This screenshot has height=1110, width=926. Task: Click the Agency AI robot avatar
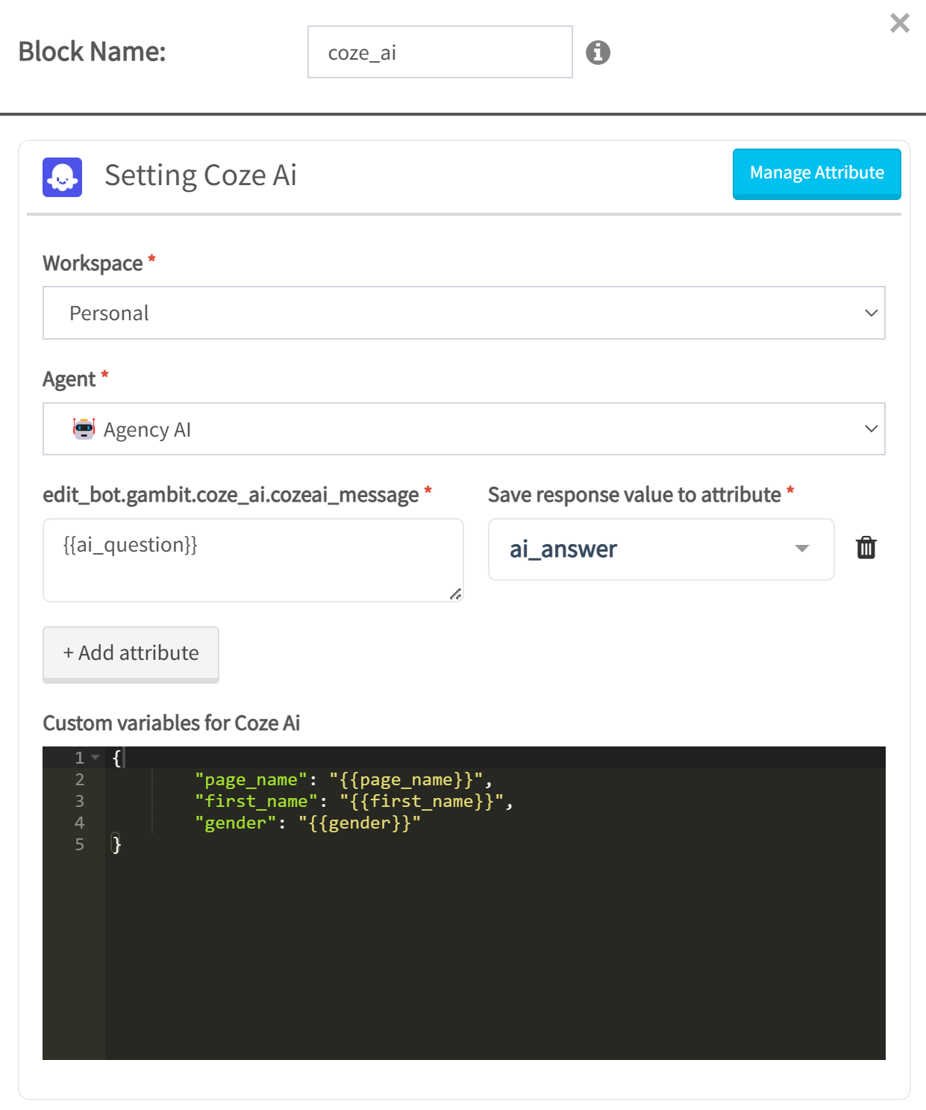tap(84, 428)
